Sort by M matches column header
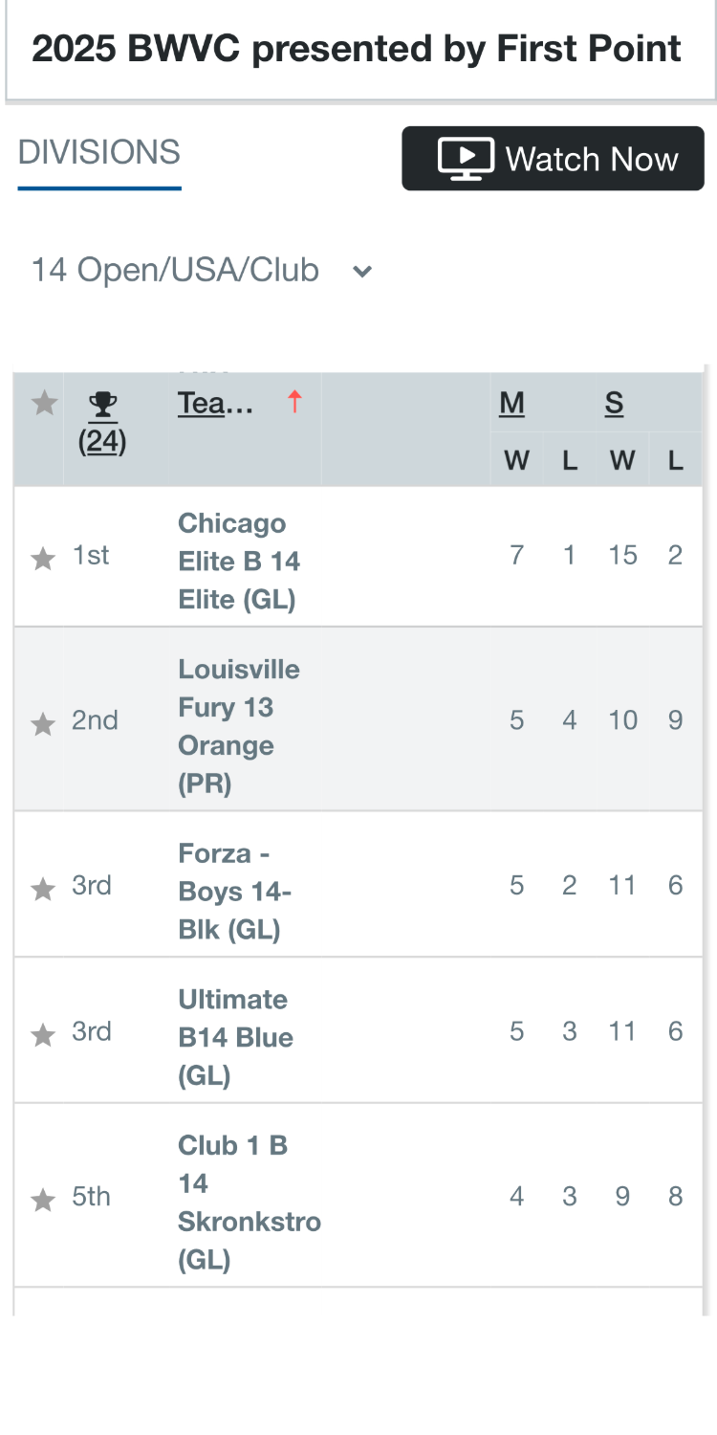717x1435 pixels. (x=511, y=404)
